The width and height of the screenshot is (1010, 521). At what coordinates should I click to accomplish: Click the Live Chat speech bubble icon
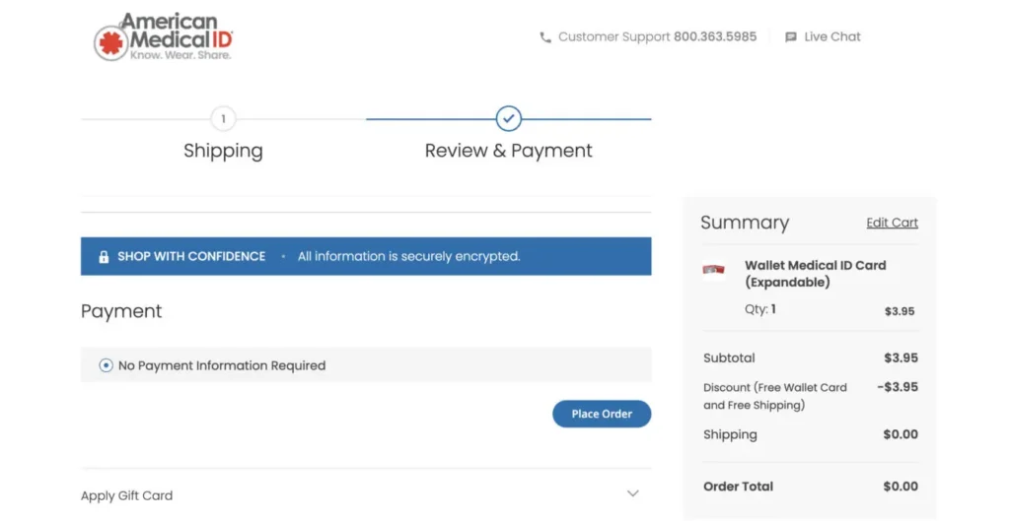pos(790,37)
